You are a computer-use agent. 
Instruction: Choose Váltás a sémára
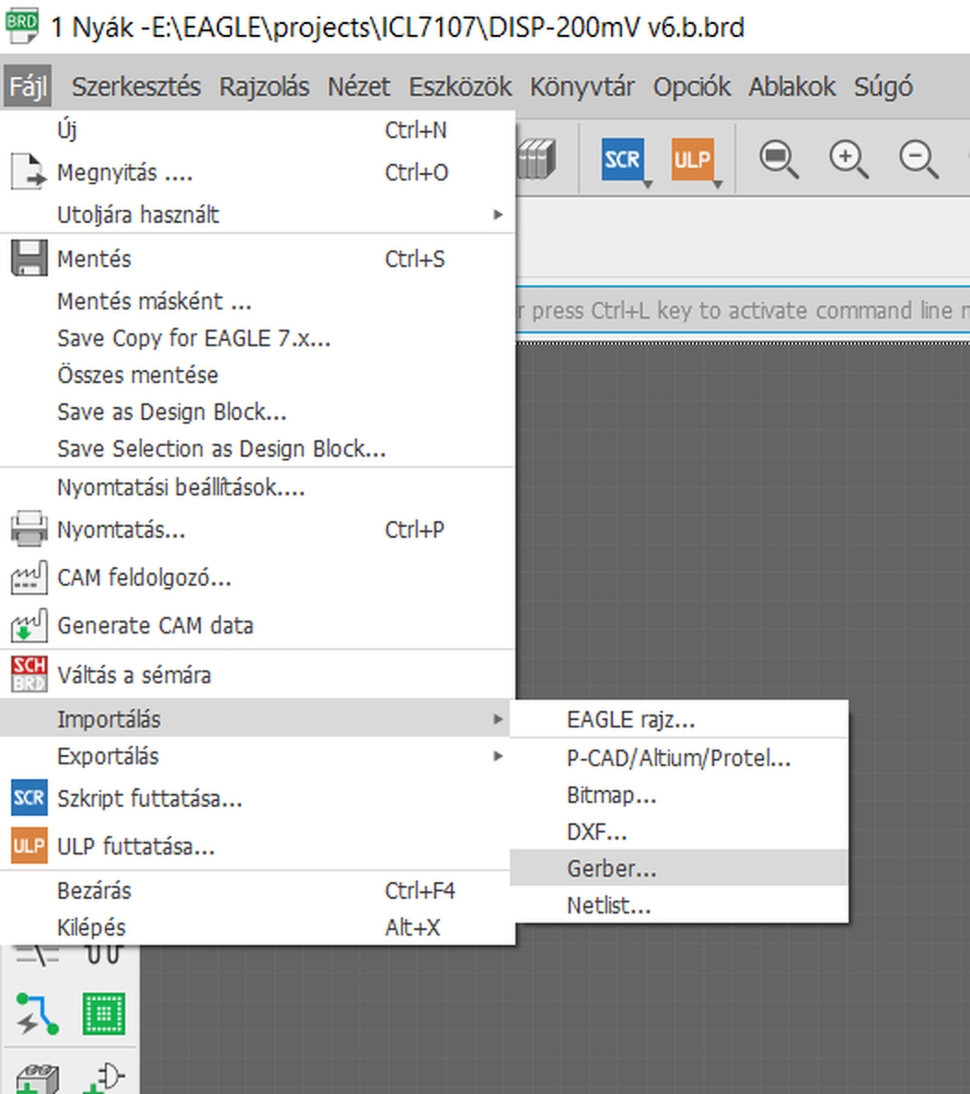tap(258, 675)
